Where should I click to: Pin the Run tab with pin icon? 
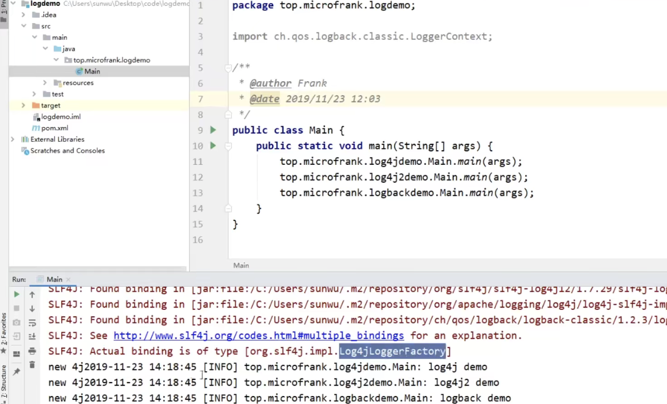(17, 372)
